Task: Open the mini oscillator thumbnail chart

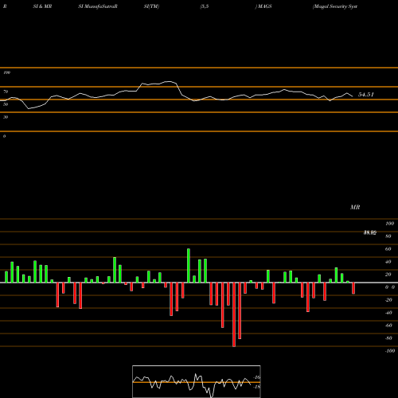Action: coord(197,381)
